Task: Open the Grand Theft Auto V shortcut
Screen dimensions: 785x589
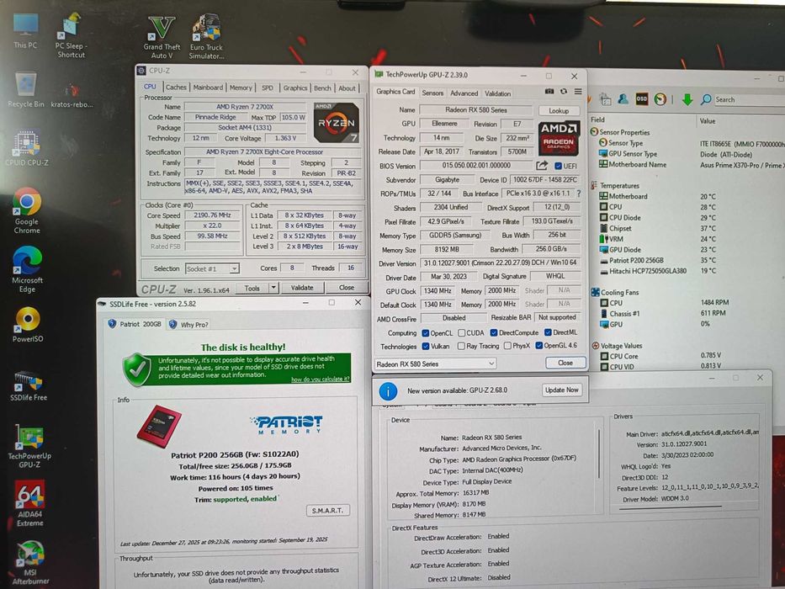Action: click(x=162, y=38)
